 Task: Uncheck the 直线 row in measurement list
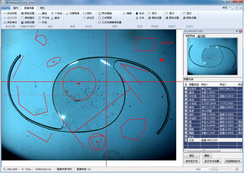[x=186, y=92]
